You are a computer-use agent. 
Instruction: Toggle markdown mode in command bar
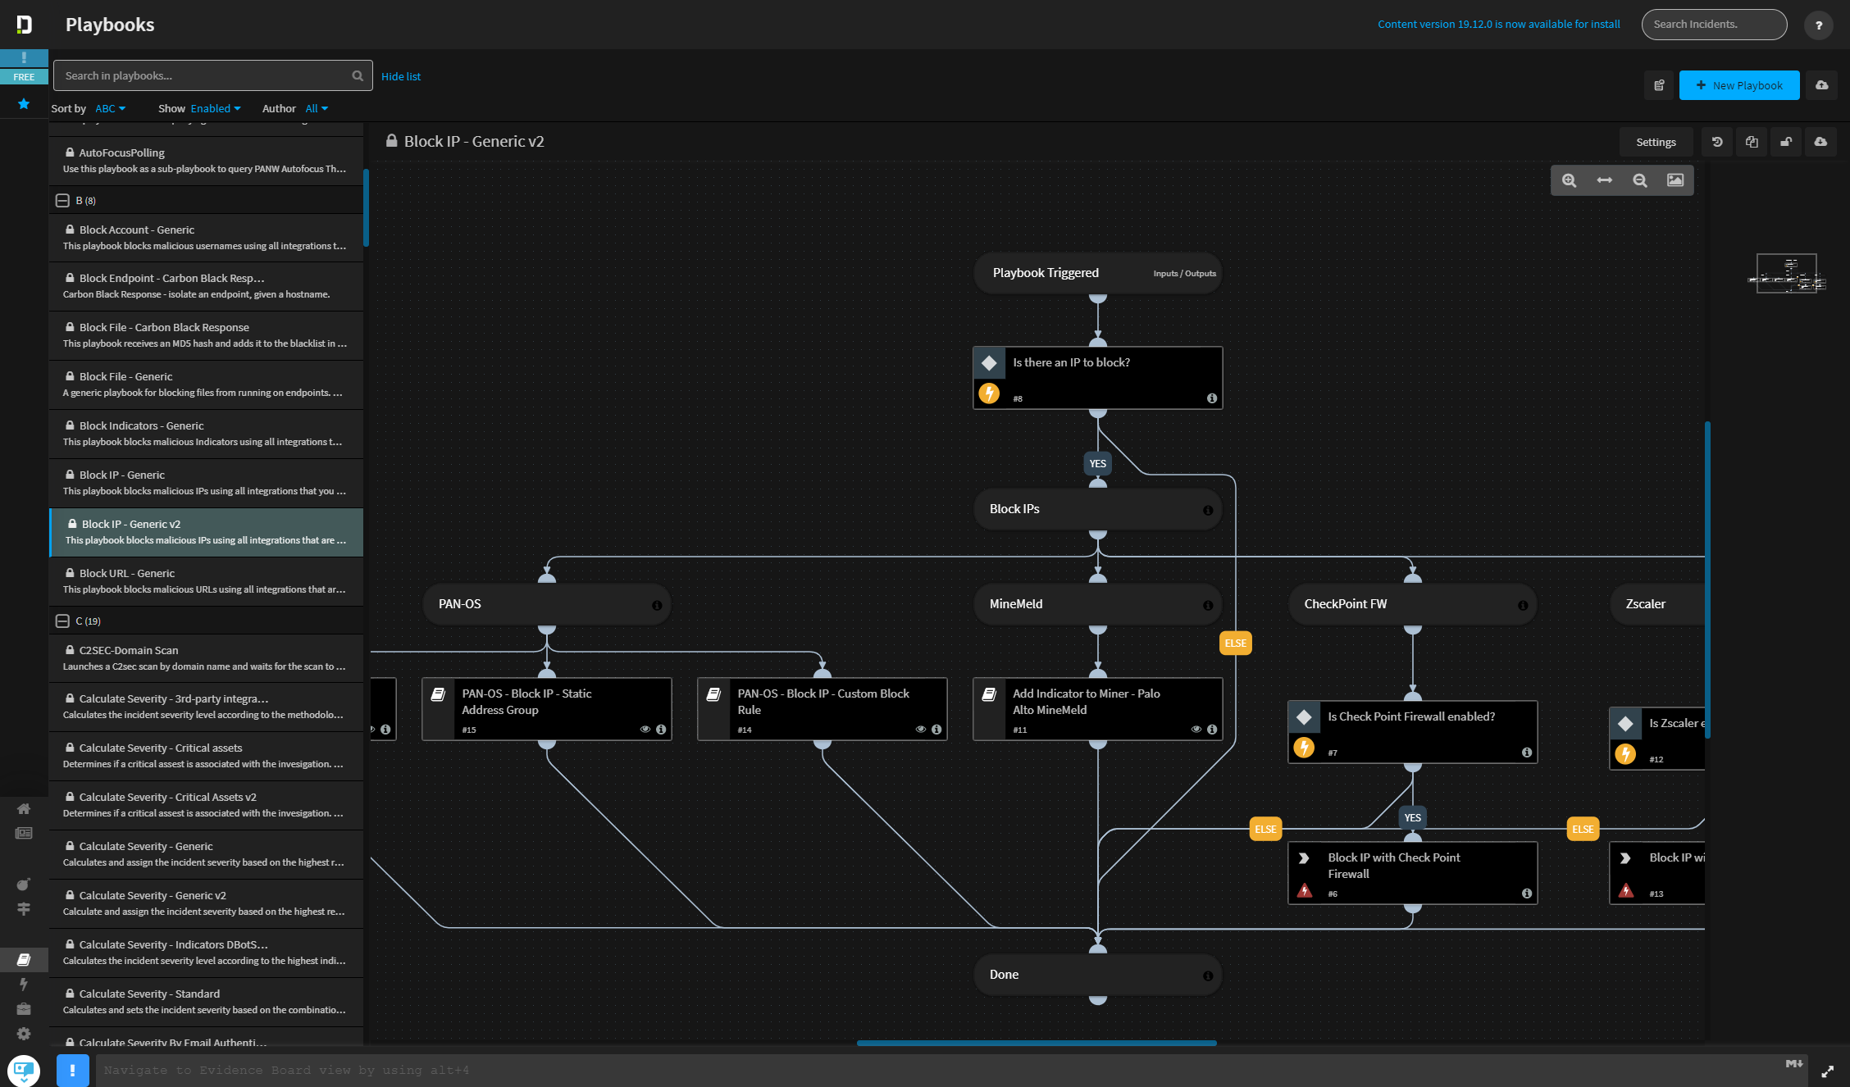1794,1063
